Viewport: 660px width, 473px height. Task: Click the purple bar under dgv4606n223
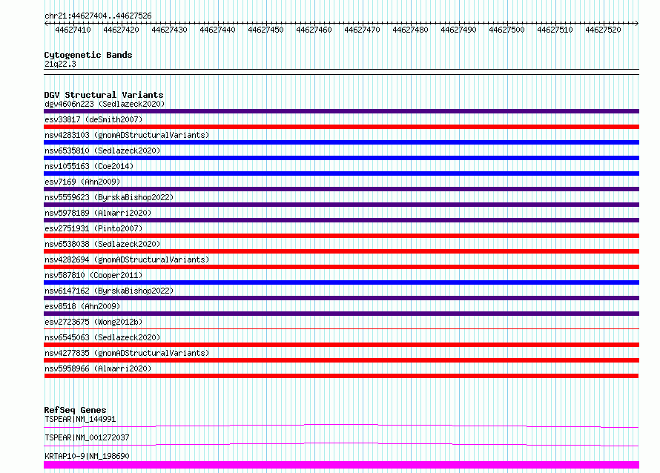click(341, 111)
